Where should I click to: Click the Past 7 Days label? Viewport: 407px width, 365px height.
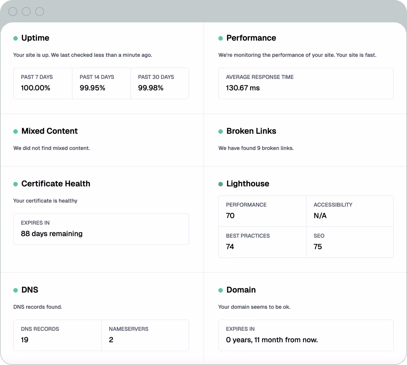[37, 77]
